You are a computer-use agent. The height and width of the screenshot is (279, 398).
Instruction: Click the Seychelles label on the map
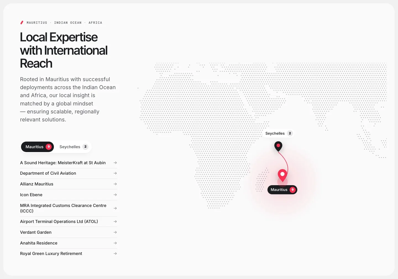[x=278, y=134]
